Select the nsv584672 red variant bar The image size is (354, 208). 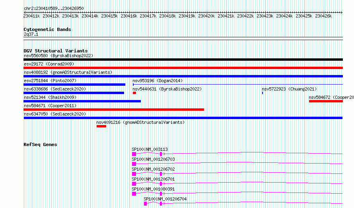[326, 101]
